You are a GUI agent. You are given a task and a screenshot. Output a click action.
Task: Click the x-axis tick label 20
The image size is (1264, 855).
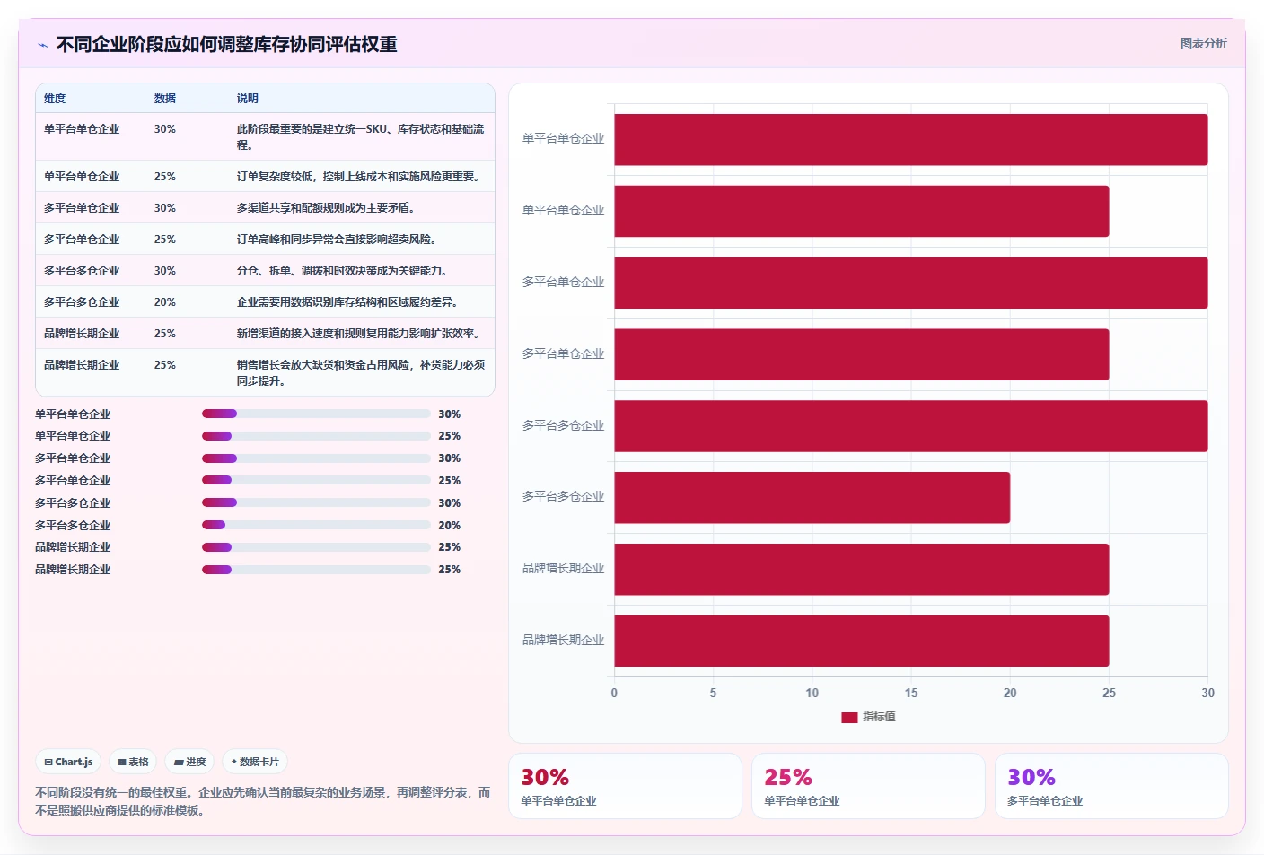point(1010,693)
